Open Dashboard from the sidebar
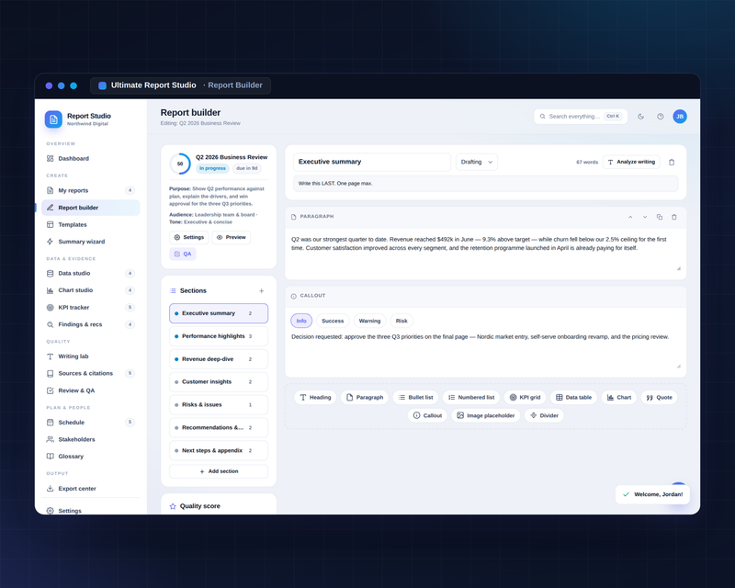The image size is (735, 588). [x=90, y=159]
